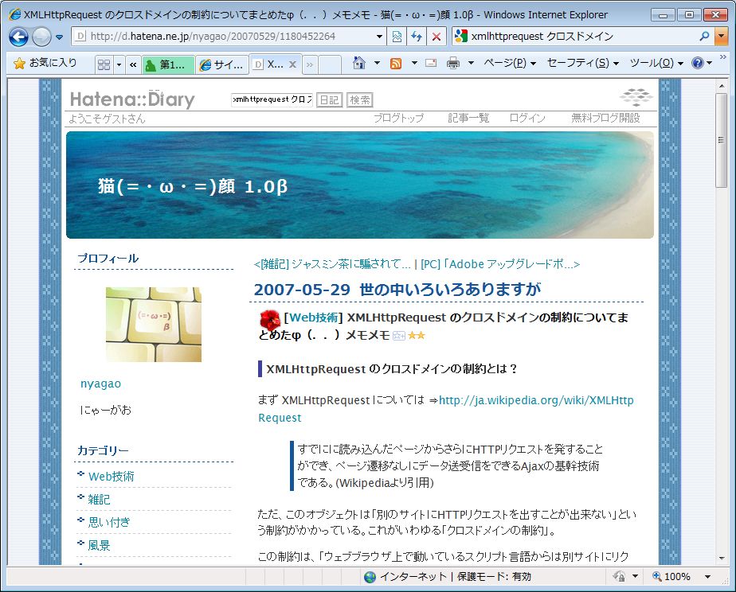
Task: Click the Hatena search text field
Action: 271,99
